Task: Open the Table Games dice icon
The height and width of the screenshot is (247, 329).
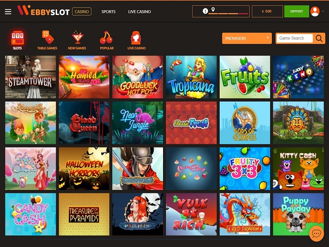Action: 47,37
